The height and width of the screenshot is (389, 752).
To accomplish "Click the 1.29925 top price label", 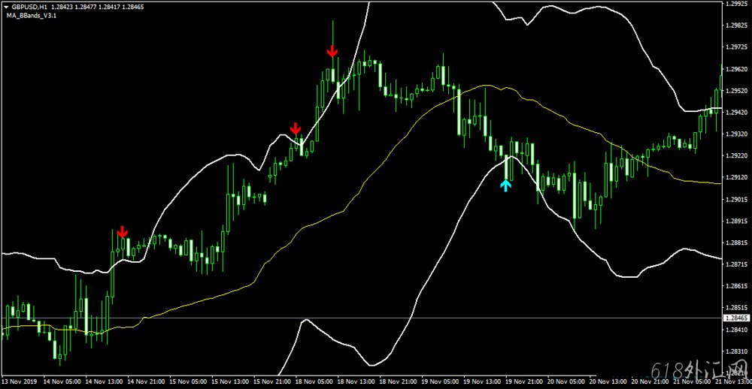I will coord(735,4).
